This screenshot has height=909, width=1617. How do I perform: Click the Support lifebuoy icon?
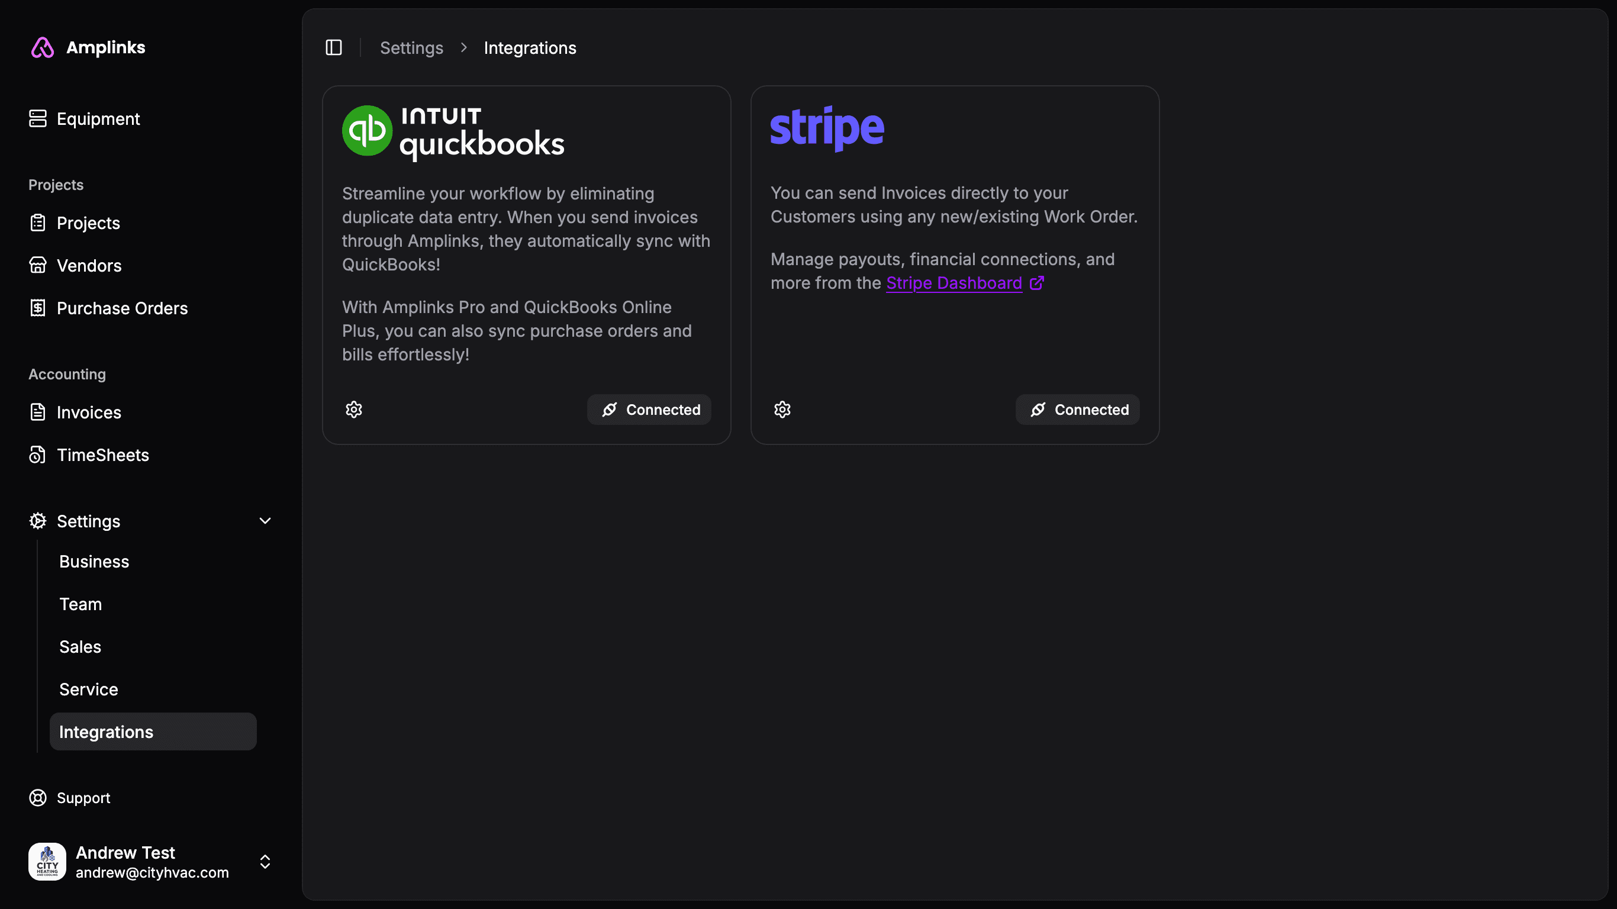pyautogui.click(x=38, y=798)
